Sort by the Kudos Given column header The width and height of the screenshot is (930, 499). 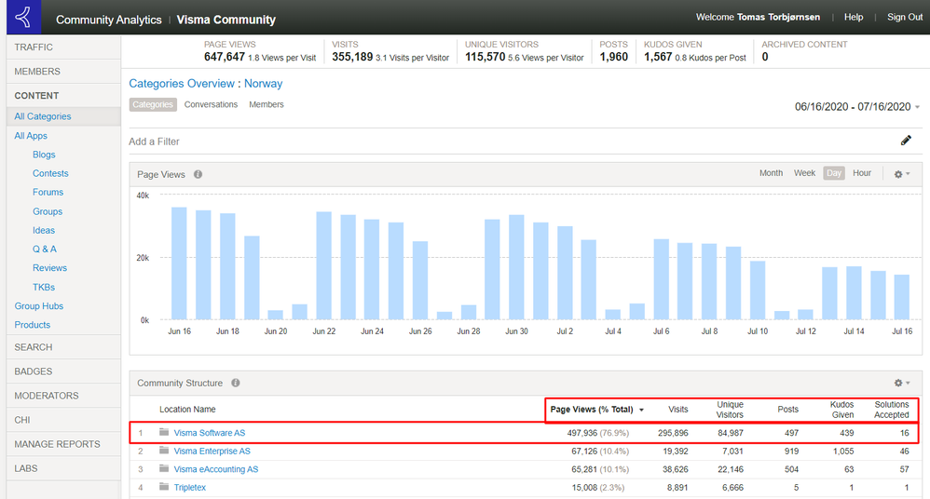click(841, 410)
